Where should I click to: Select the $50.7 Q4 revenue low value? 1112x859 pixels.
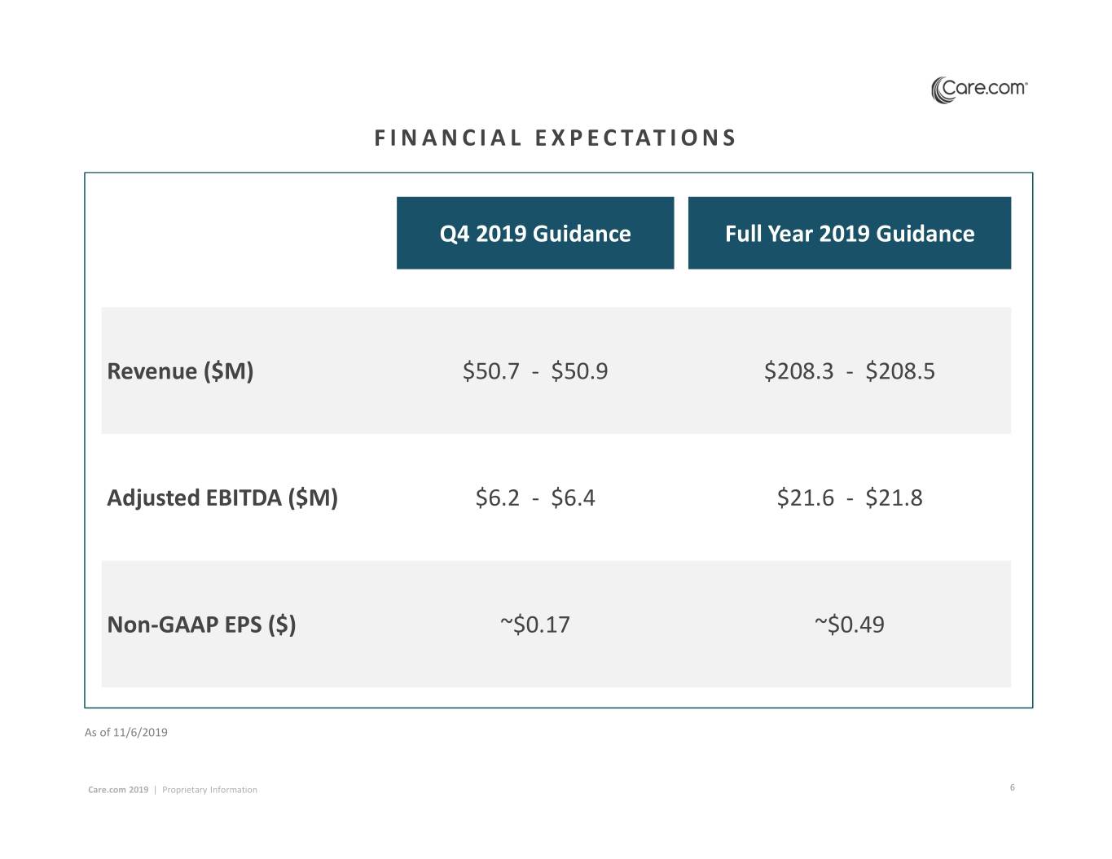coord(491,371)
